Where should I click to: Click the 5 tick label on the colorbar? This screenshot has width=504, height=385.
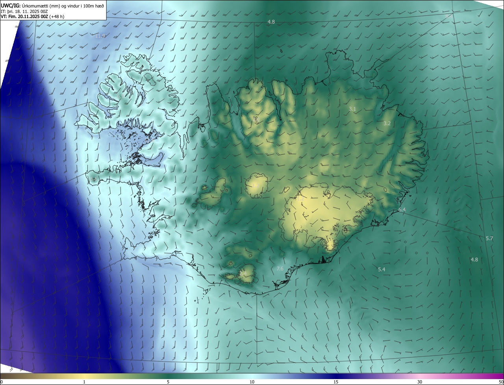pos(168,382)
